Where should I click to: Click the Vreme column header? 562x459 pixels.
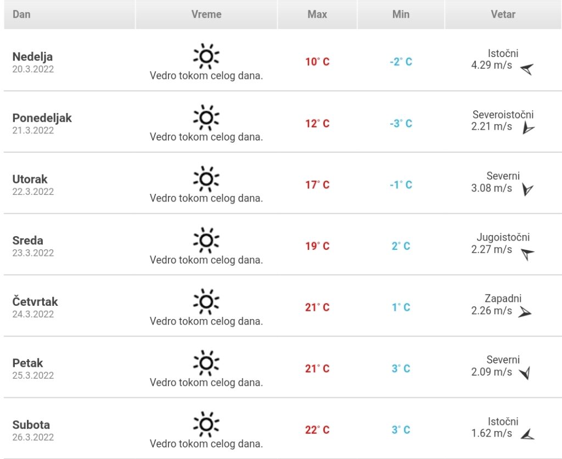pos(206,14)
